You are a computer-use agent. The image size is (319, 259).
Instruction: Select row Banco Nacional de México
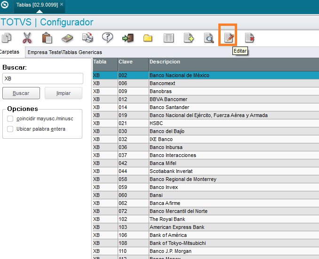[206, 75]
